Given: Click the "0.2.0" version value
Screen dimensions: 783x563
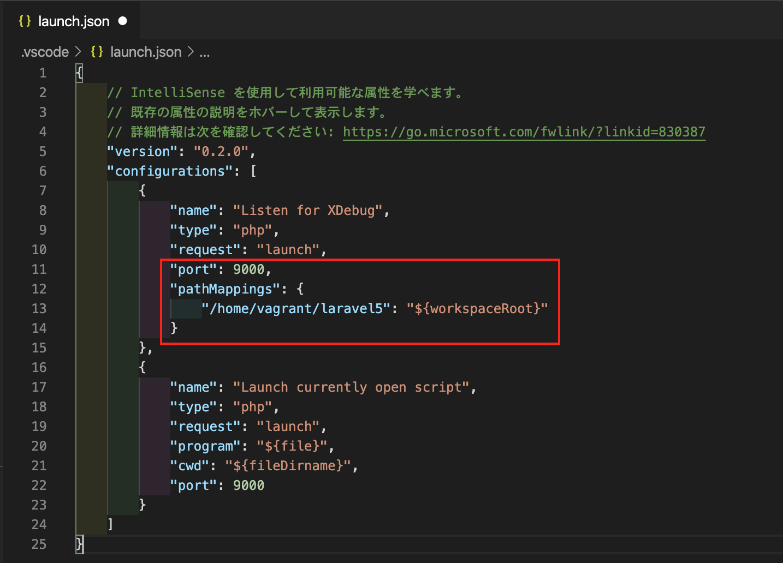Looking at the screenshot, I should tap(221, 152).
